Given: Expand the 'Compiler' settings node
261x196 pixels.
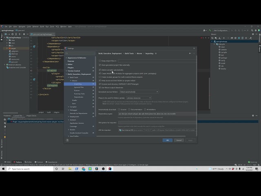Looking at the screenshot, I should click(69, 107).
